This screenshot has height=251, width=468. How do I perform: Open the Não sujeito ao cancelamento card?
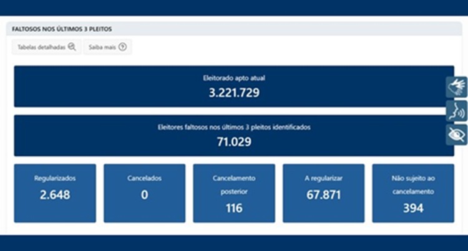(413, 193)
